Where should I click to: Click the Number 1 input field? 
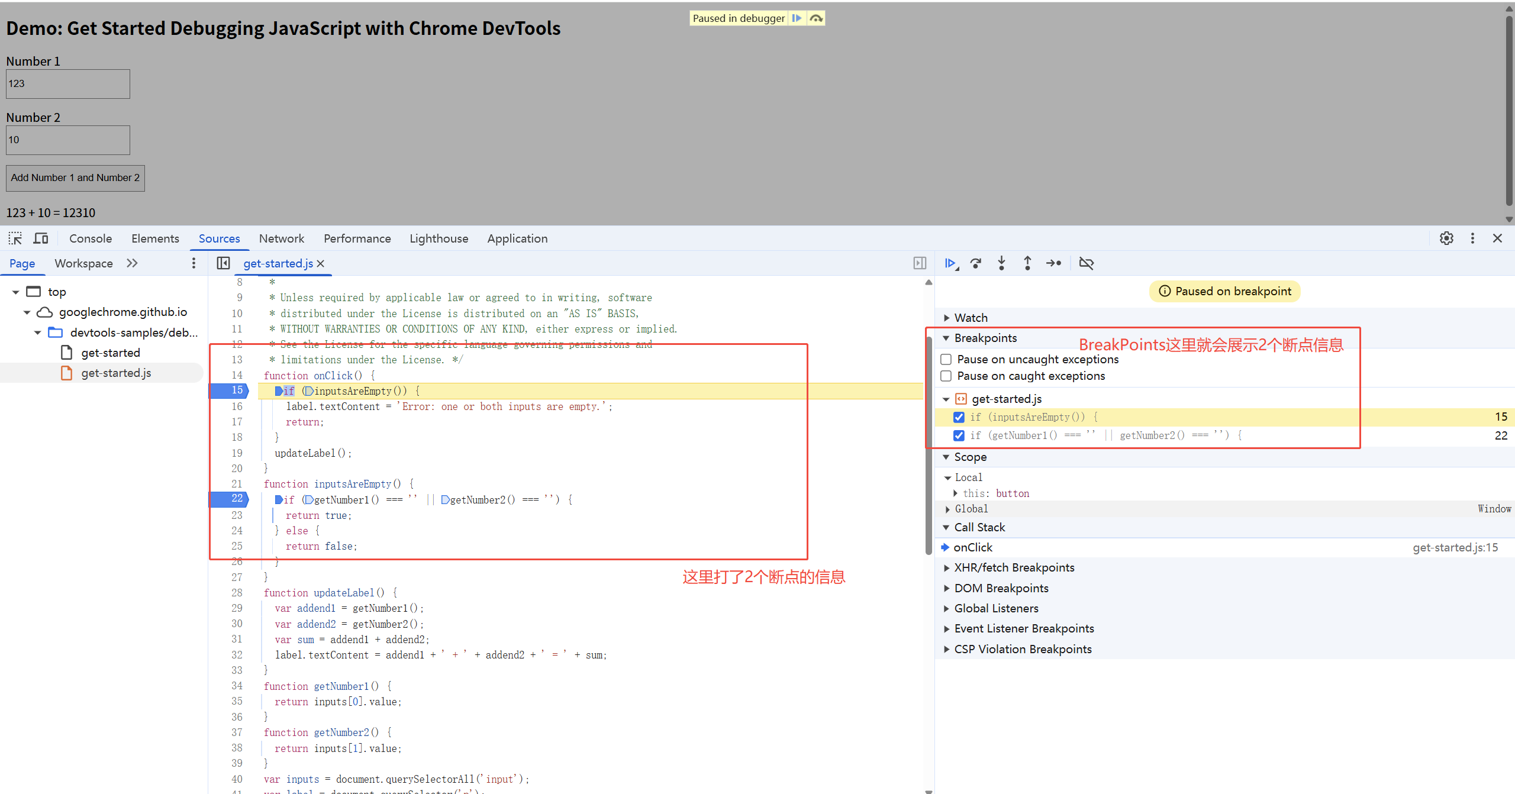(x=68, y=84)
